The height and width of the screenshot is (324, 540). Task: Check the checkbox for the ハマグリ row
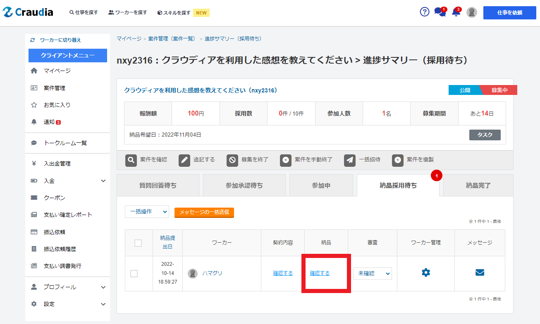134,274
